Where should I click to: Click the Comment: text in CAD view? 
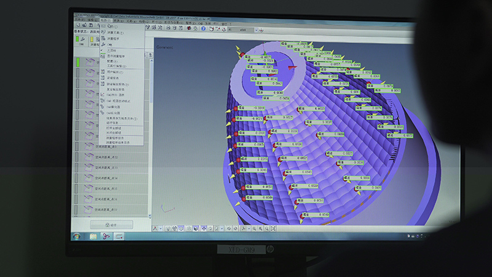point(165,47)
